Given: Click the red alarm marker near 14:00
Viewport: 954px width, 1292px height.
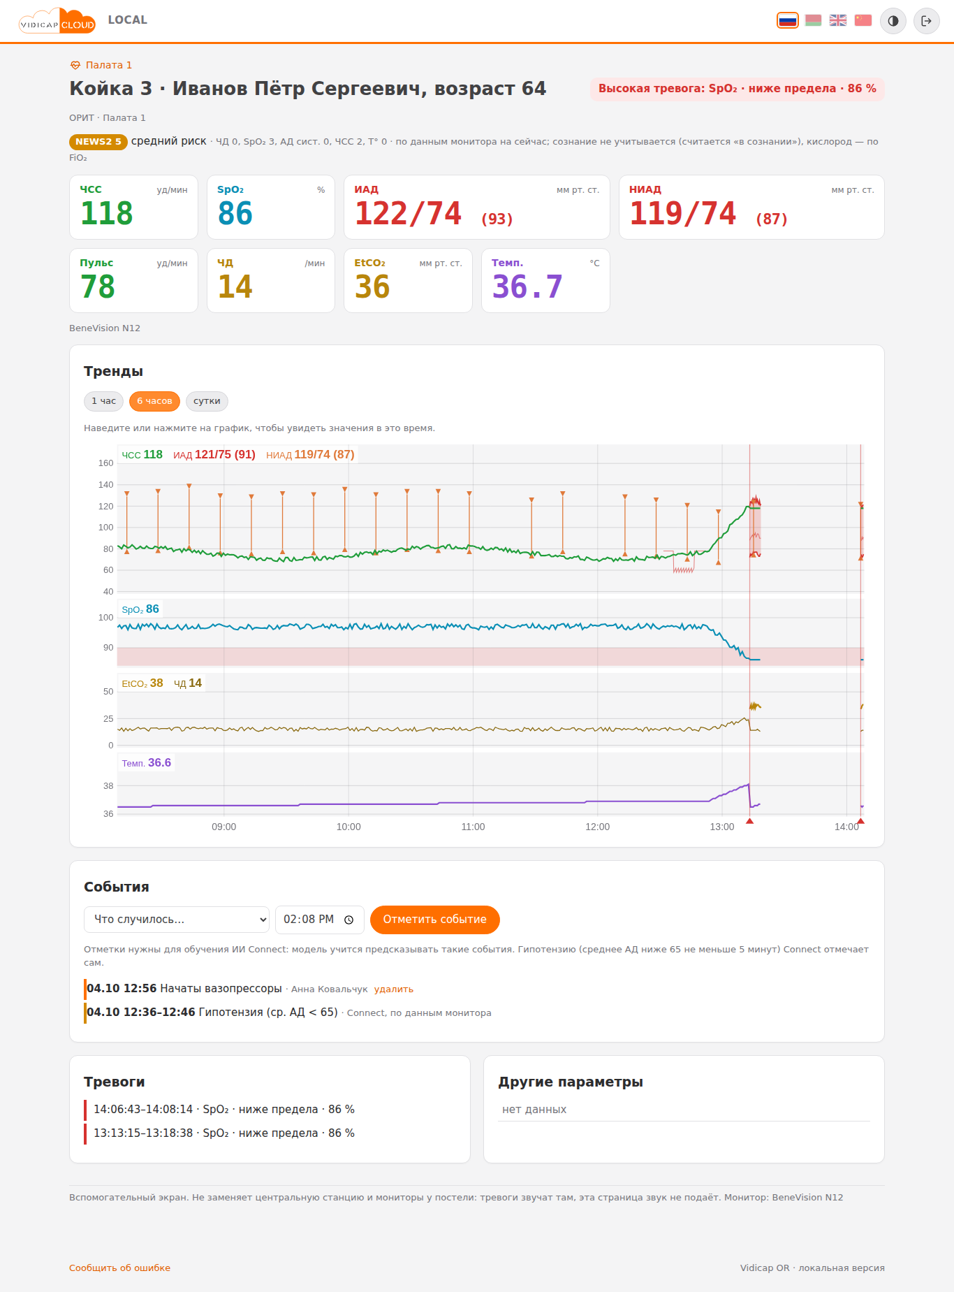Looking at the screenshot, I should click(x=860, y=821).
